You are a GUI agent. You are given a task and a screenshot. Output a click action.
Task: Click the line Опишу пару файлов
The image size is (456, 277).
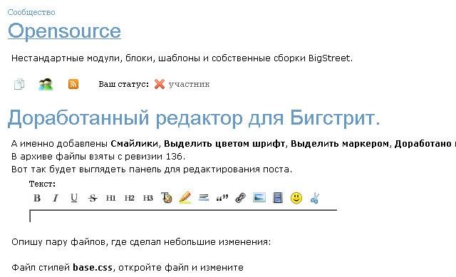point(141,242)
